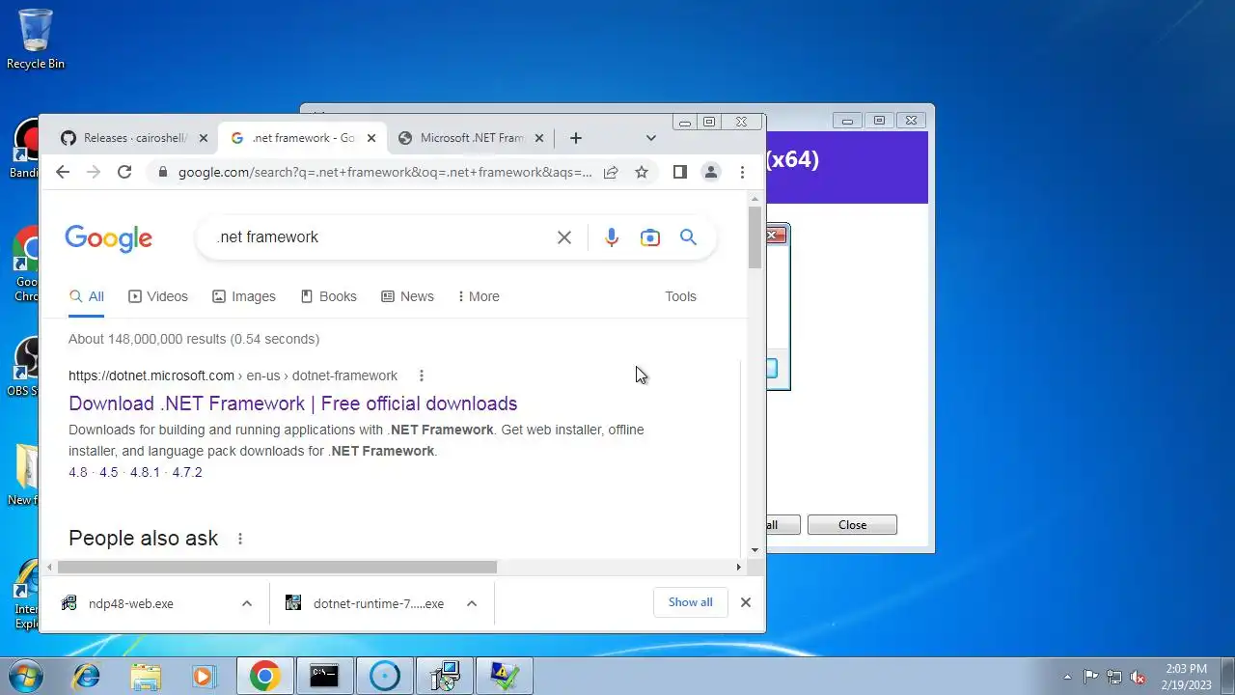Close the downloads bar with X

click(x=746, y=602)
